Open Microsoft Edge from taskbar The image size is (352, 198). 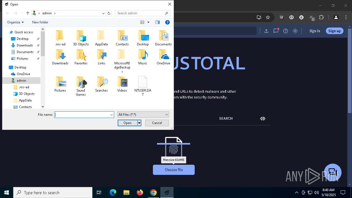tap(113, 193)
